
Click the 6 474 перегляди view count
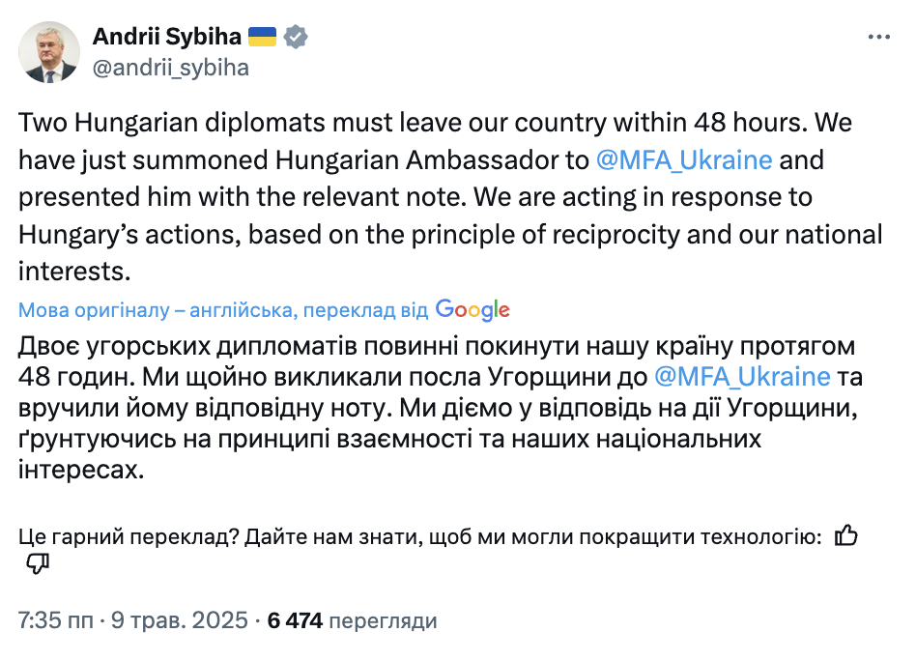coord(352,620)
